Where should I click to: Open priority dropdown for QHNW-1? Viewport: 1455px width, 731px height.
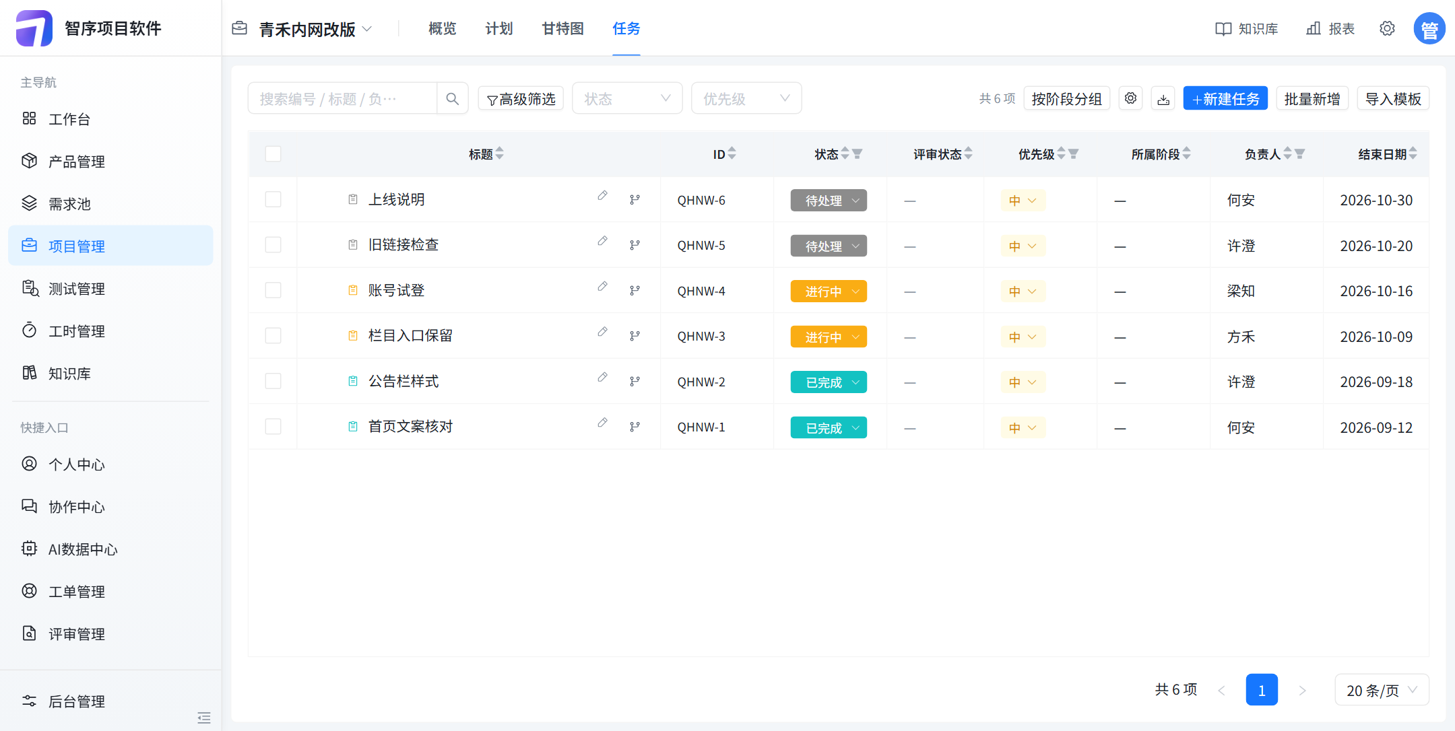[1023, 428]
